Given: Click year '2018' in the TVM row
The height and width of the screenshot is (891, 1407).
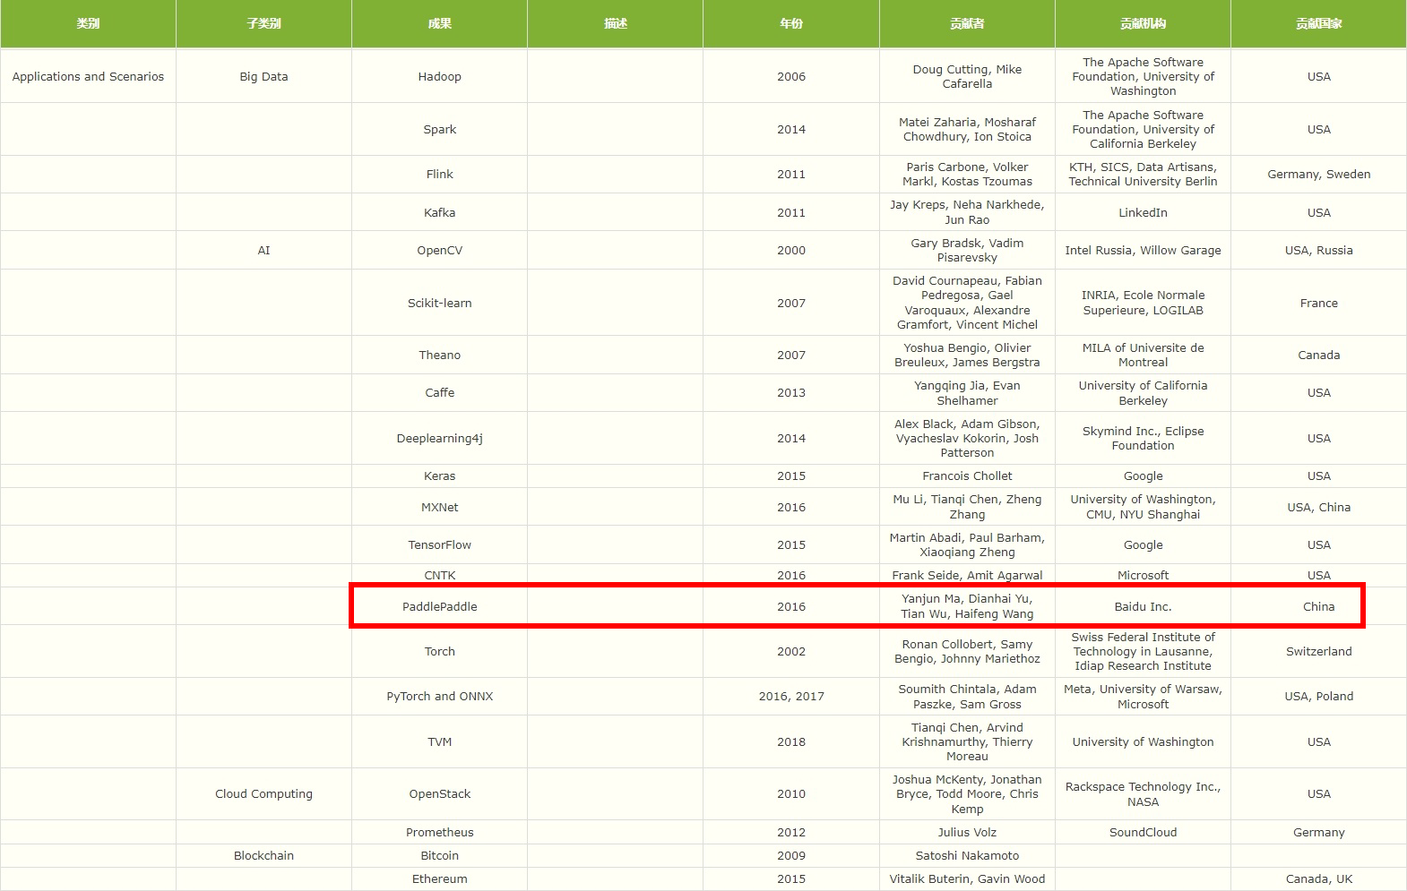Looking at the screenshot, I should [791, 741].
